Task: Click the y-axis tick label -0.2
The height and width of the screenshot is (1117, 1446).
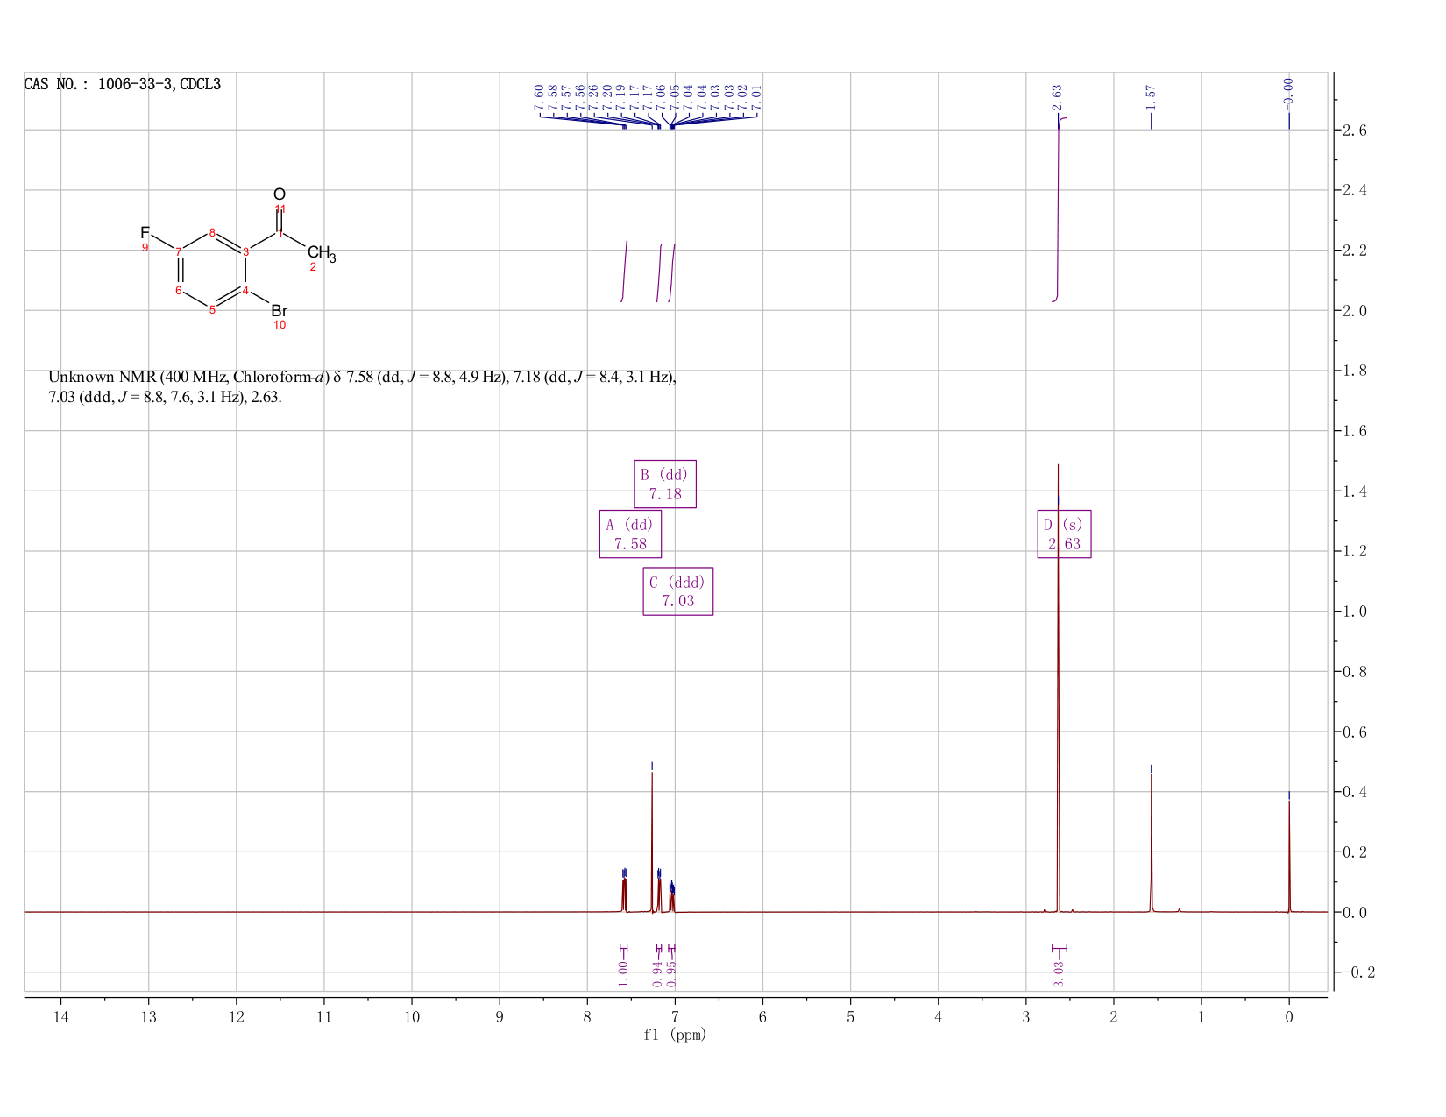Action: pyautogui.click(x=1358, y=972)
